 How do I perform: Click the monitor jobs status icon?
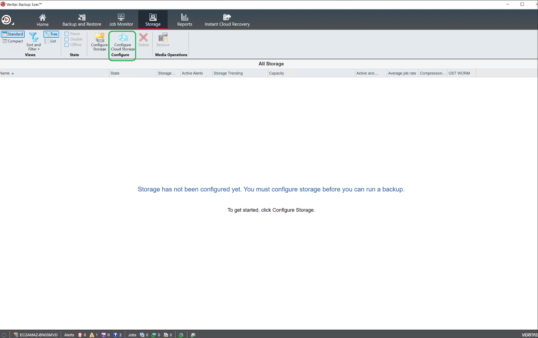(x=154, y=335)
